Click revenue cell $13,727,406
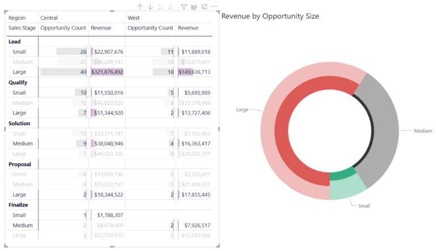436x251 pixels. [x=196, y=113]
